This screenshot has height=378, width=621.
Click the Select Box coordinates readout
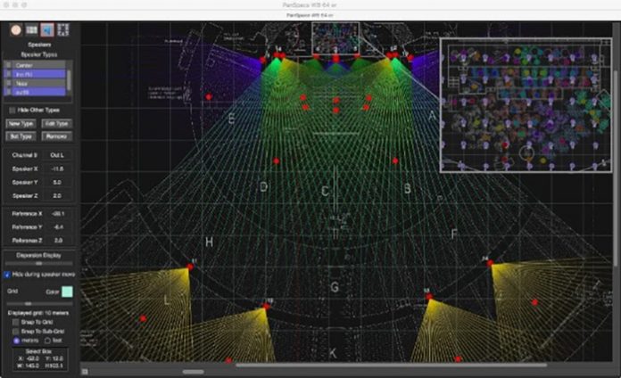pyautogui.click(x=39, y=359)
